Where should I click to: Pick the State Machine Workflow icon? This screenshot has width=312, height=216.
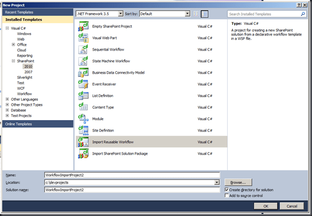[x=83, y=61]
